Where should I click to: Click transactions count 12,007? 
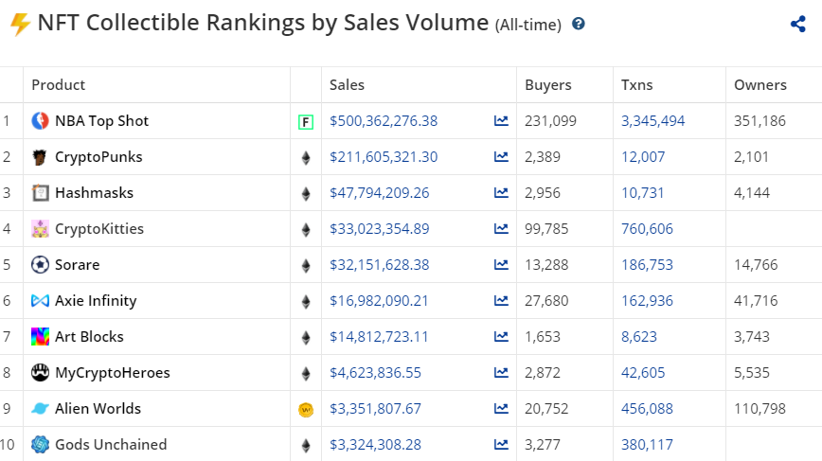pos(643,157)
